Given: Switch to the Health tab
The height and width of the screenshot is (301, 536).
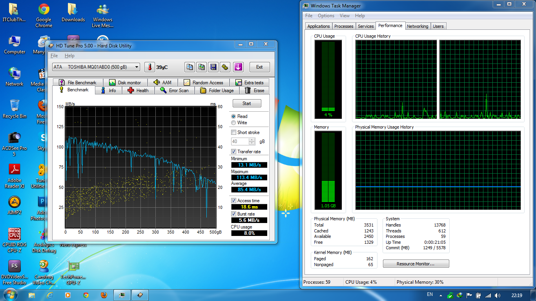Looking at the screenshot, I should pyautogui.click(x=138, y=91).
